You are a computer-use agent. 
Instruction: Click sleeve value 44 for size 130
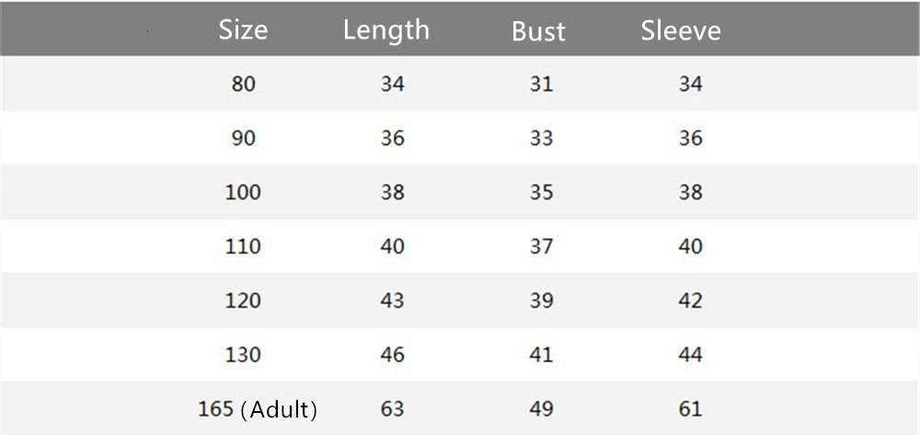pyautogui.click(x=691, y=355)
